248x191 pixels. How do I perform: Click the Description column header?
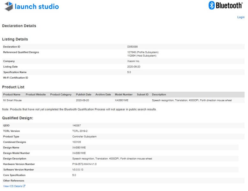[159, 95]
